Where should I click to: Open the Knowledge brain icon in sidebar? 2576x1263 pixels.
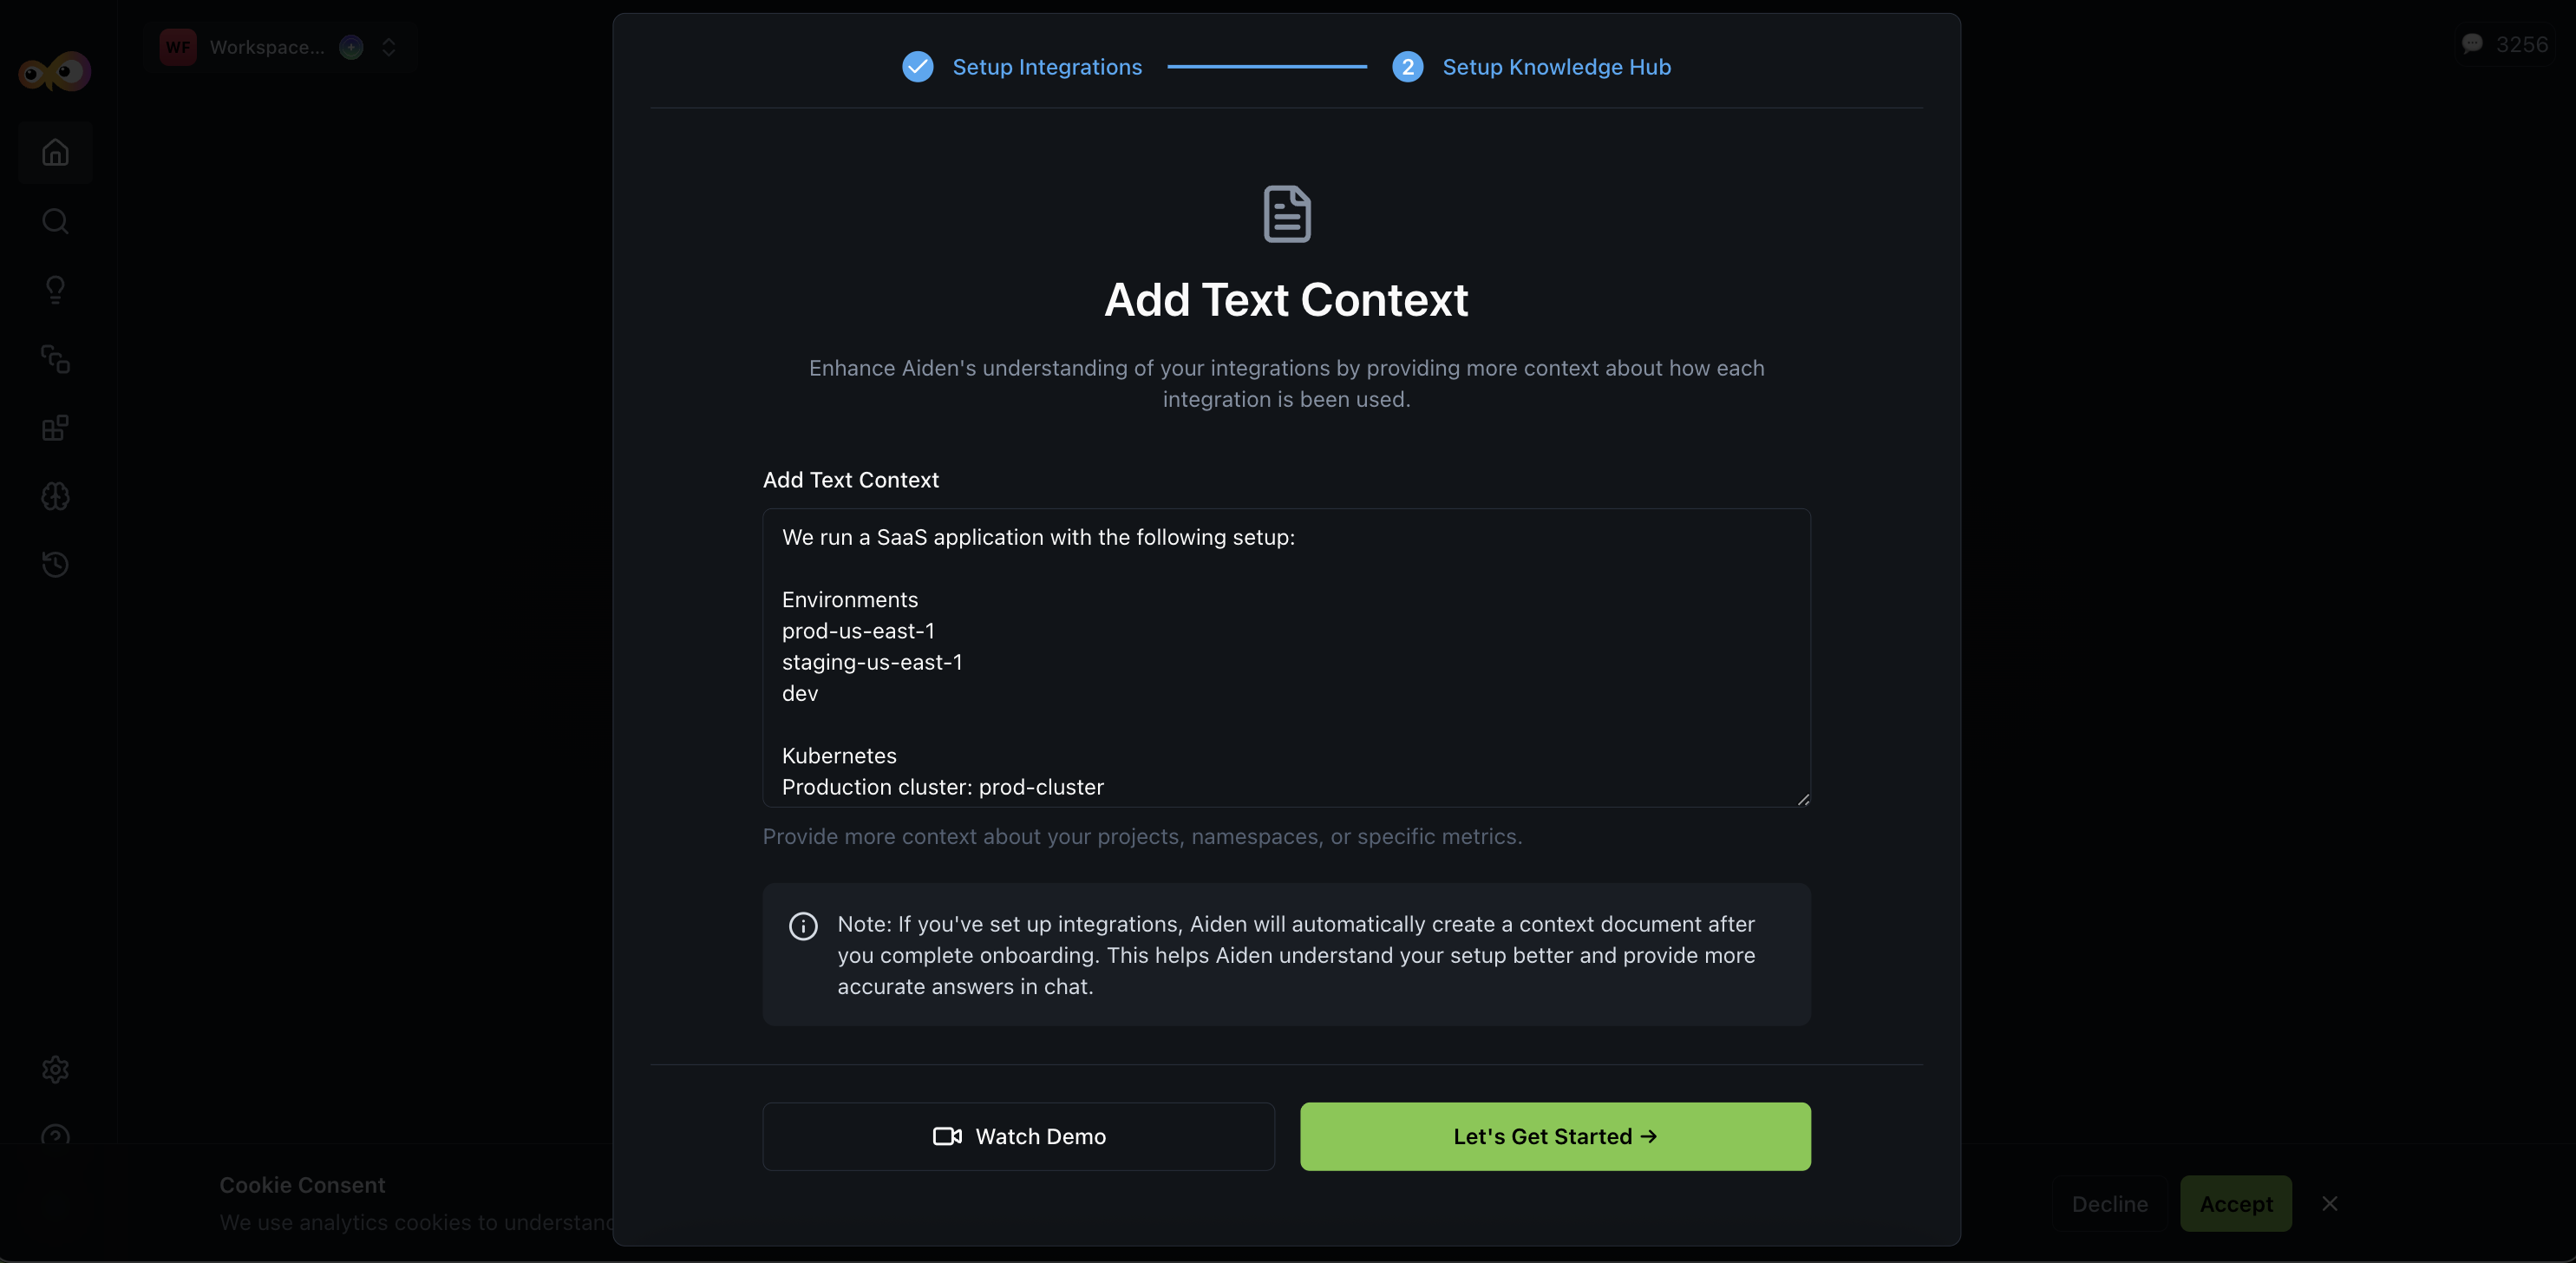pos(55,496)
